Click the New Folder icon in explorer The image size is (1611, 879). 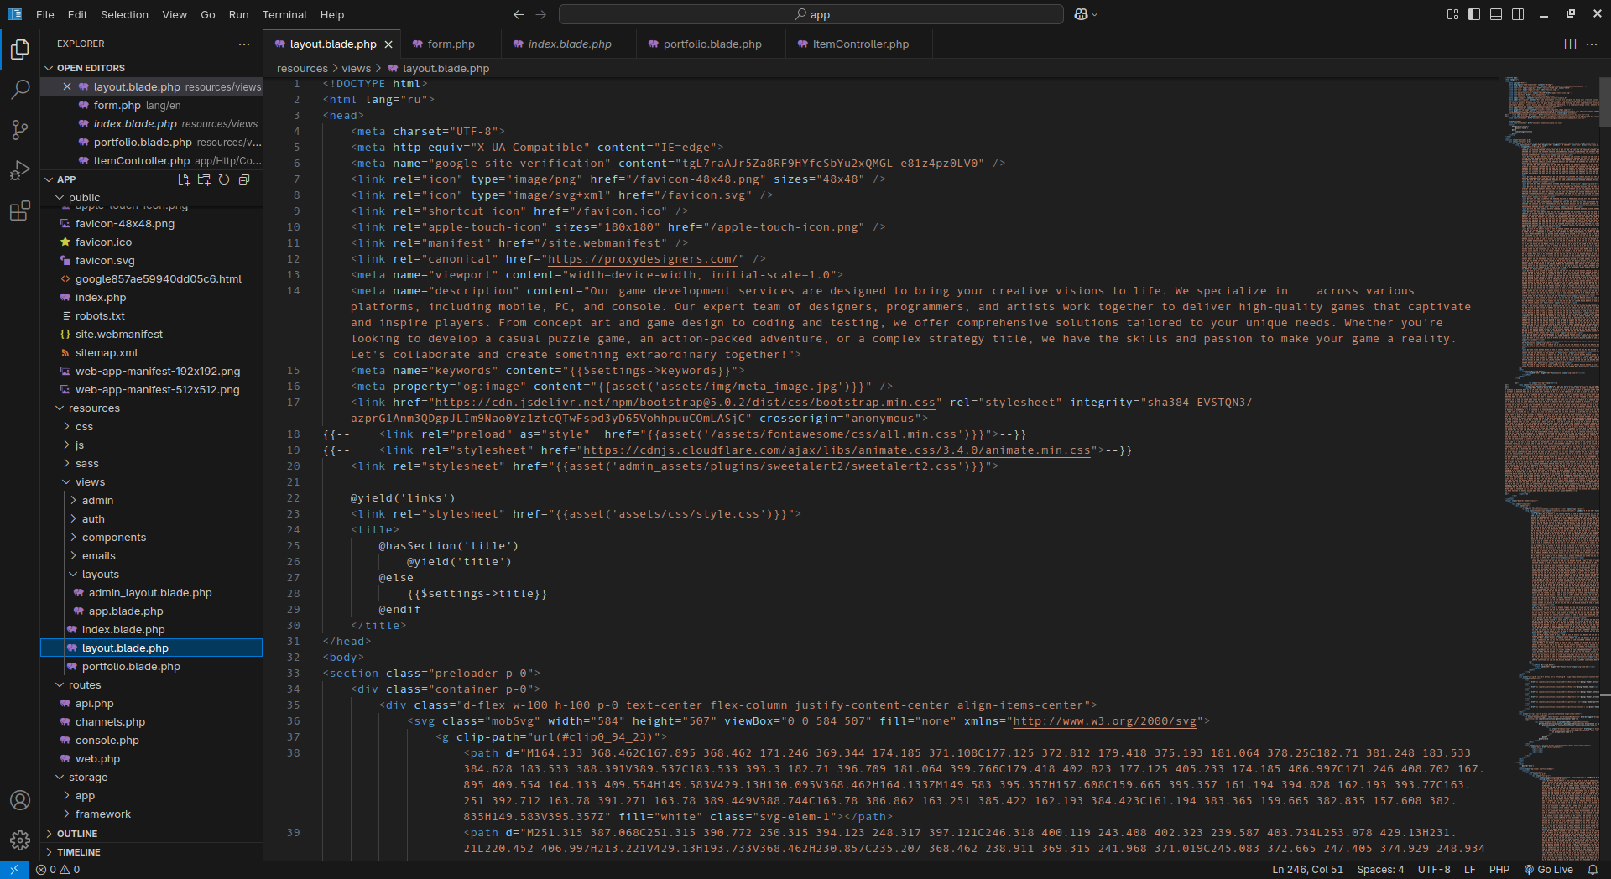click(204, 179)
